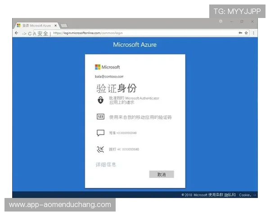Click the login.microsoftonline.com address bar

pyautogui.click(x=135, y=33)
